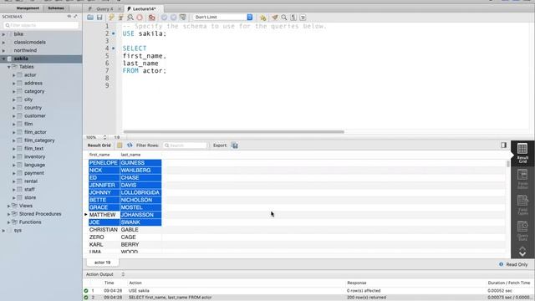Refresh the schemas list

pos(69,17)
